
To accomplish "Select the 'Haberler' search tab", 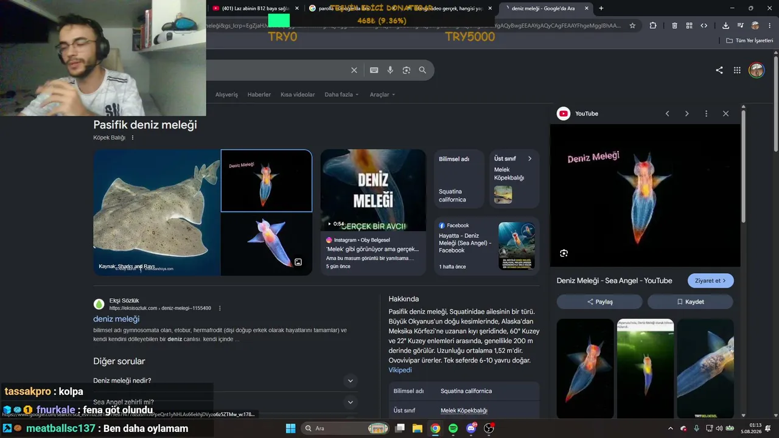I will [259, 95].
